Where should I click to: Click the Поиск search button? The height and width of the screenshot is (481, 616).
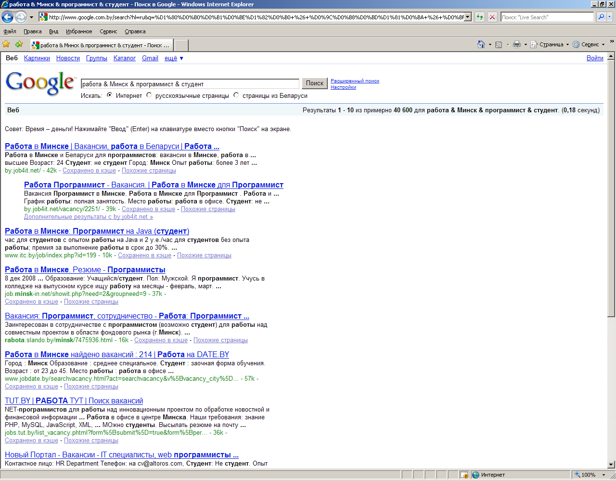click(x=315, y=83)
